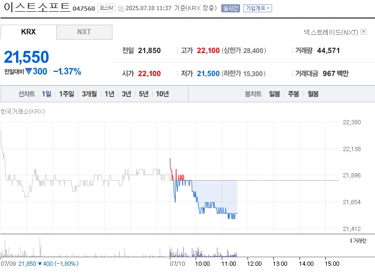Click the 07/09 previous day summary
This screenshot has width=375, height=276.
[40, 264]
